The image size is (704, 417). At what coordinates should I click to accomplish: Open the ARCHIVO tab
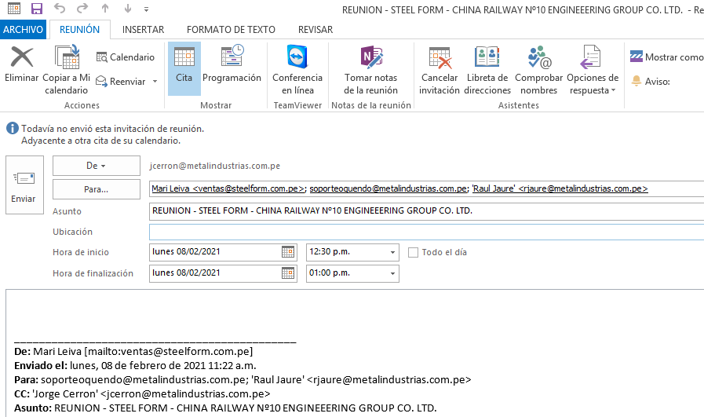click(x=23, y=30)
